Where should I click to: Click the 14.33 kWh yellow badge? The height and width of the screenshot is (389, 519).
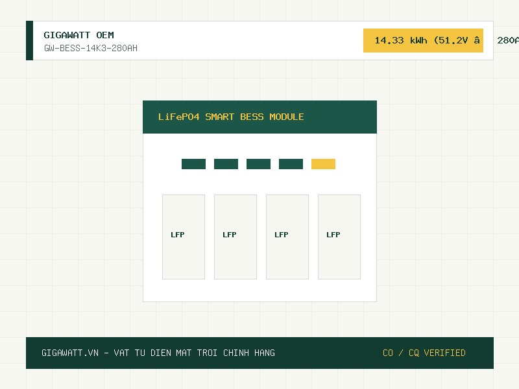pos(424,40)
